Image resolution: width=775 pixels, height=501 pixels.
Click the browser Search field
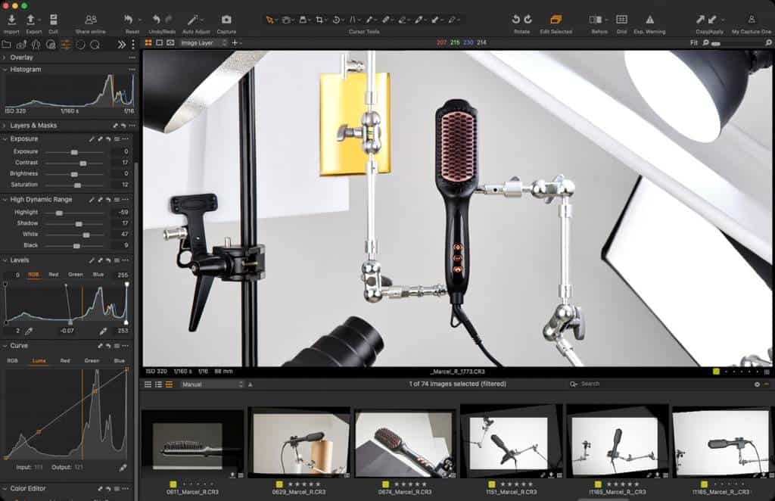pos(661,384)
